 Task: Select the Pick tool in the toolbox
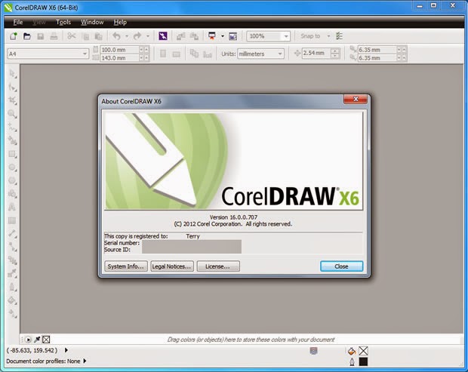(x=12, y=74)
